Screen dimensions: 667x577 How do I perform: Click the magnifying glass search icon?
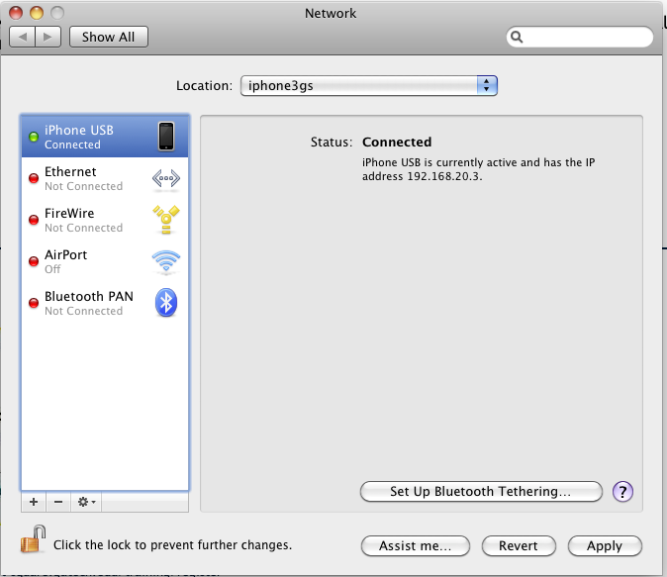point(517,37)
